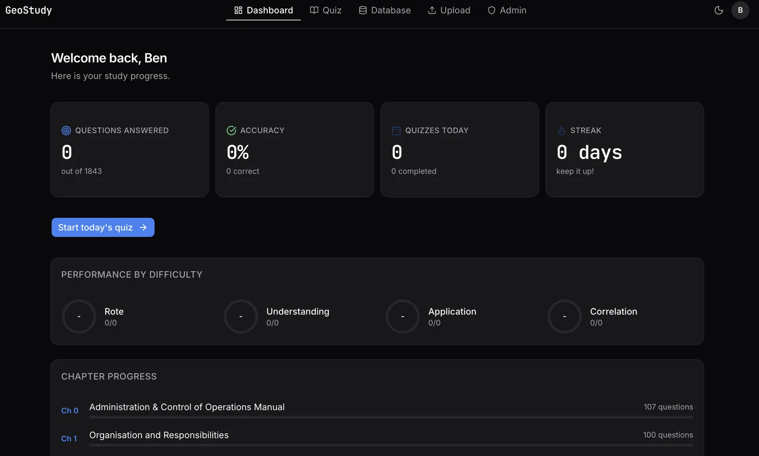This screenshot has height=456, width=759.
Task: Toggle dark mode with the moon icon
Action: (x=719, y=10)
